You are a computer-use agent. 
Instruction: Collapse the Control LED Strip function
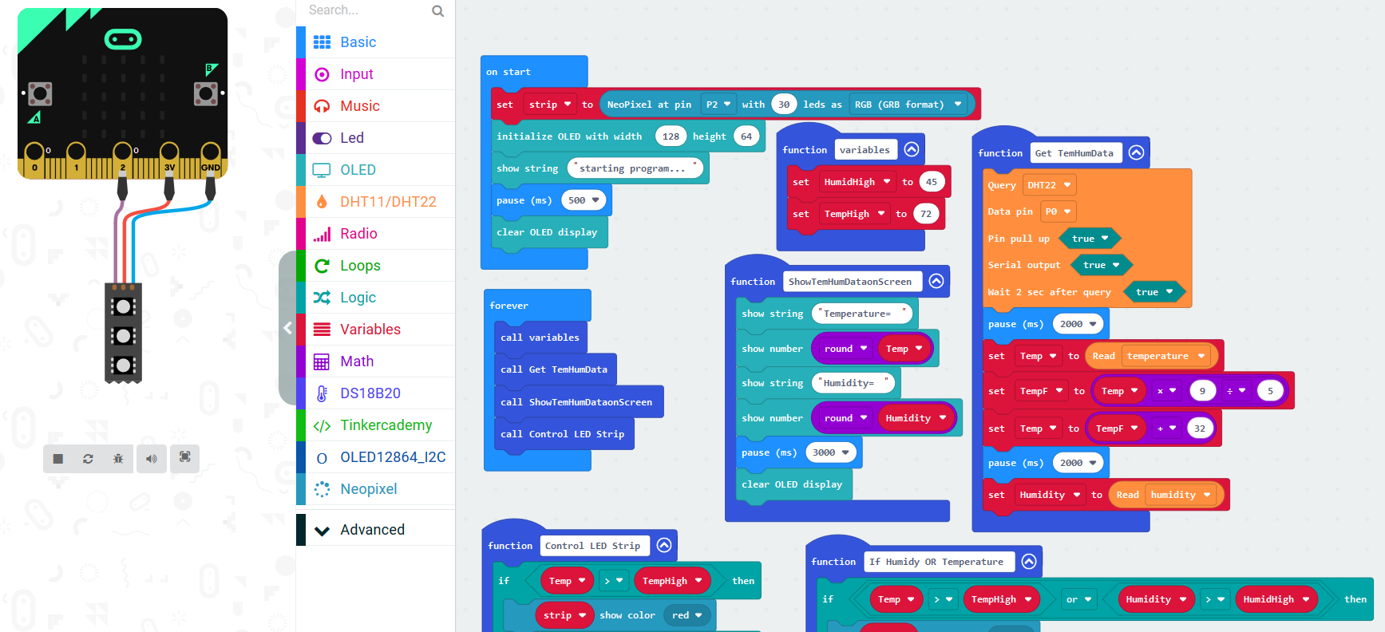click(663, 546)
